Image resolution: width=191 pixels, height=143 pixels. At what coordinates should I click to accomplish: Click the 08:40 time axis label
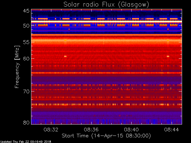point(131,130)
